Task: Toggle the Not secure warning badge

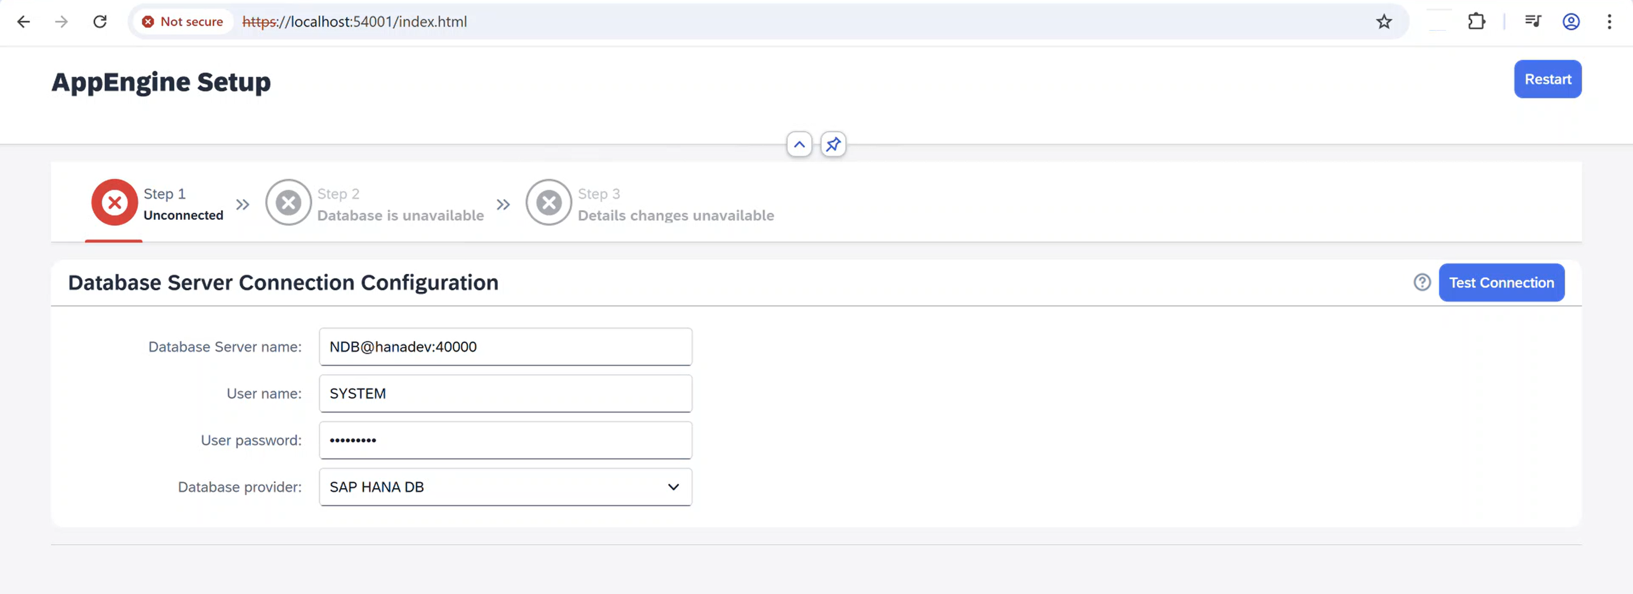Action: point(183,21)
